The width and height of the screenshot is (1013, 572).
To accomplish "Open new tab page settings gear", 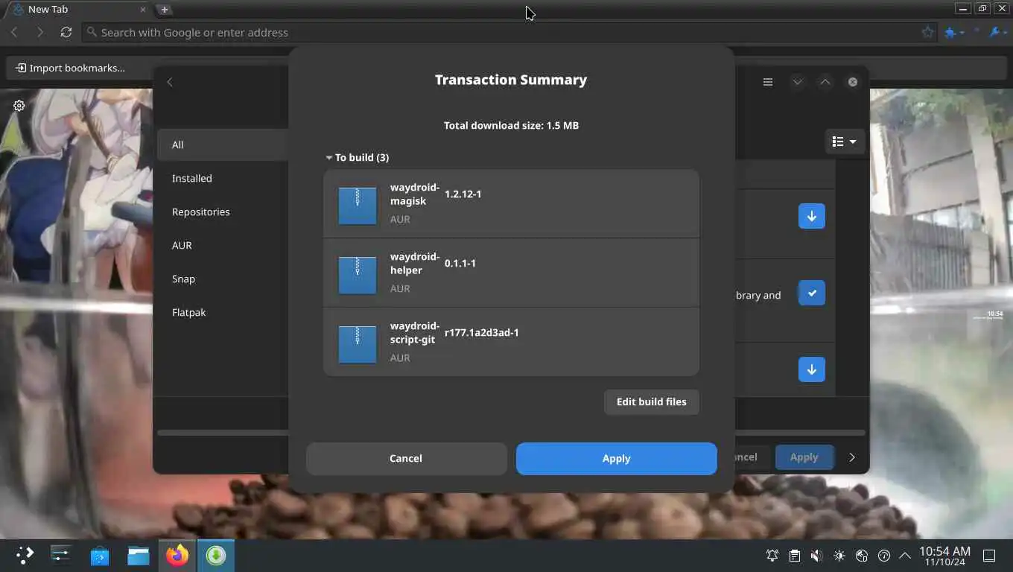I will (x=19, y=106).
